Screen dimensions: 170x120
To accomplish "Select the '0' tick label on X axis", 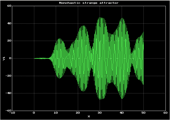I will click(x=34, y=113).
